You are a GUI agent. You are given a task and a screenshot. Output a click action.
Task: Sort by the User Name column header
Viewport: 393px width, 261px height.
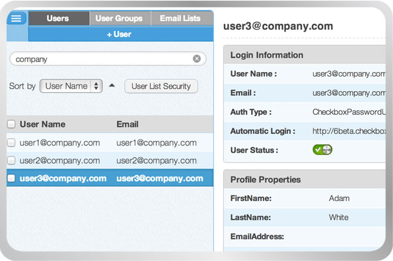tap(43, 124)
